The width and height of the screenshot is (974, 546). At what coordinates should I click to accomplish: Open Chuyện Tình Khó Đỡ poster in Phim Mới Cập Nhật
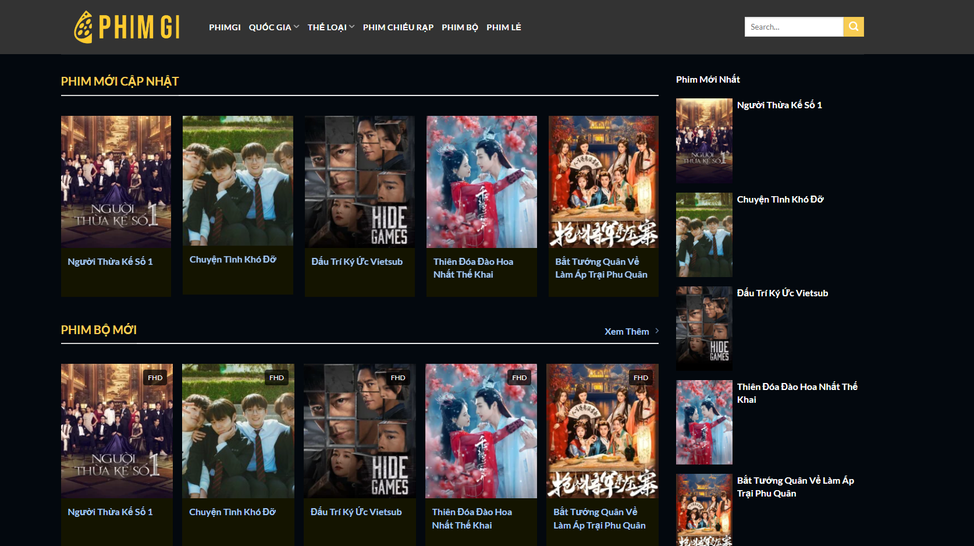click(x=238, y=180)
